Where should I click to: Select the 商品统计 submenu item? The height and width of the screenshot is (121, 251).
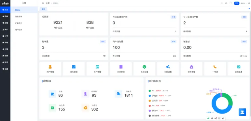[x=24, y=17]
